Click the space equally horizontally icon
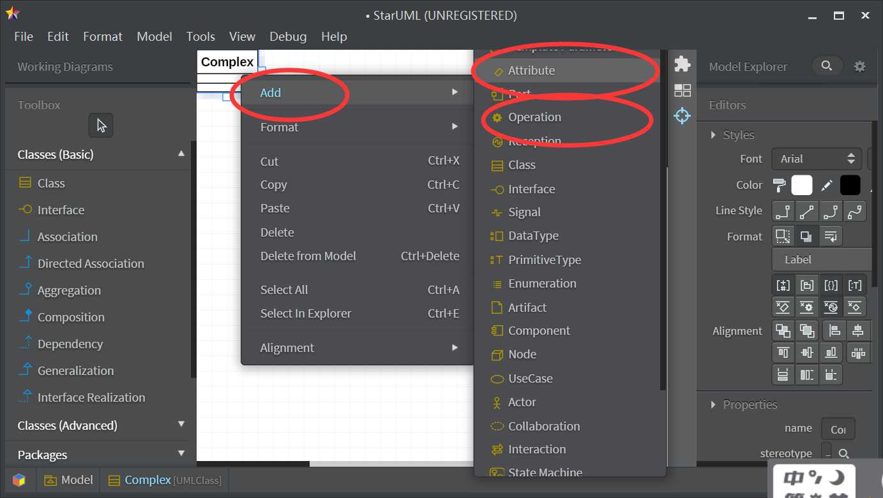This screenshot has width=883, height=498. (858, 352)
